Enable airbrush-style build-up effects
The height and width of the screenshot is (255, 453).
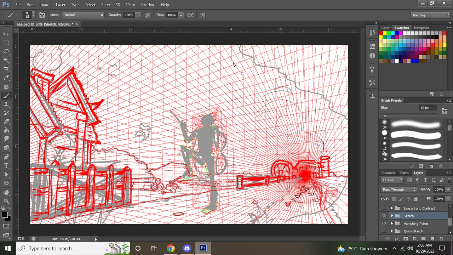pos(190,15)
